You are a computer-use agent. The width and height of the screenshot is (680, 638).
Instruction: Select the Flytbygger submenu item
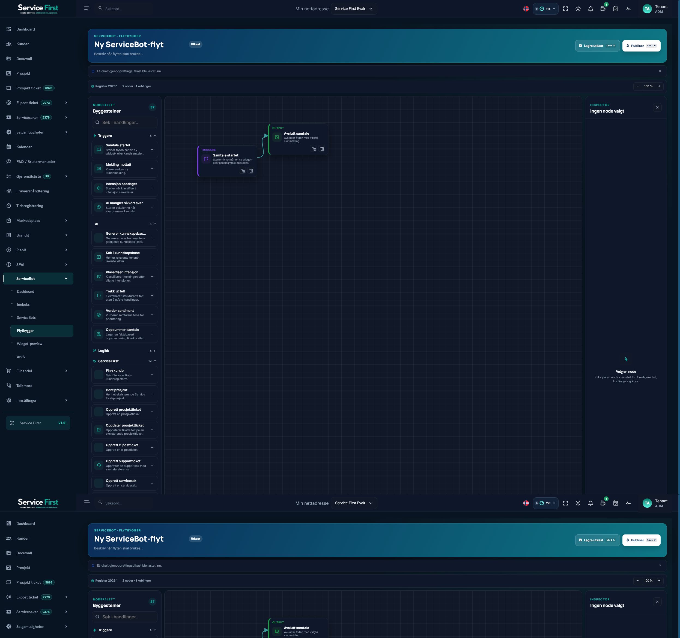coord(42,331)
